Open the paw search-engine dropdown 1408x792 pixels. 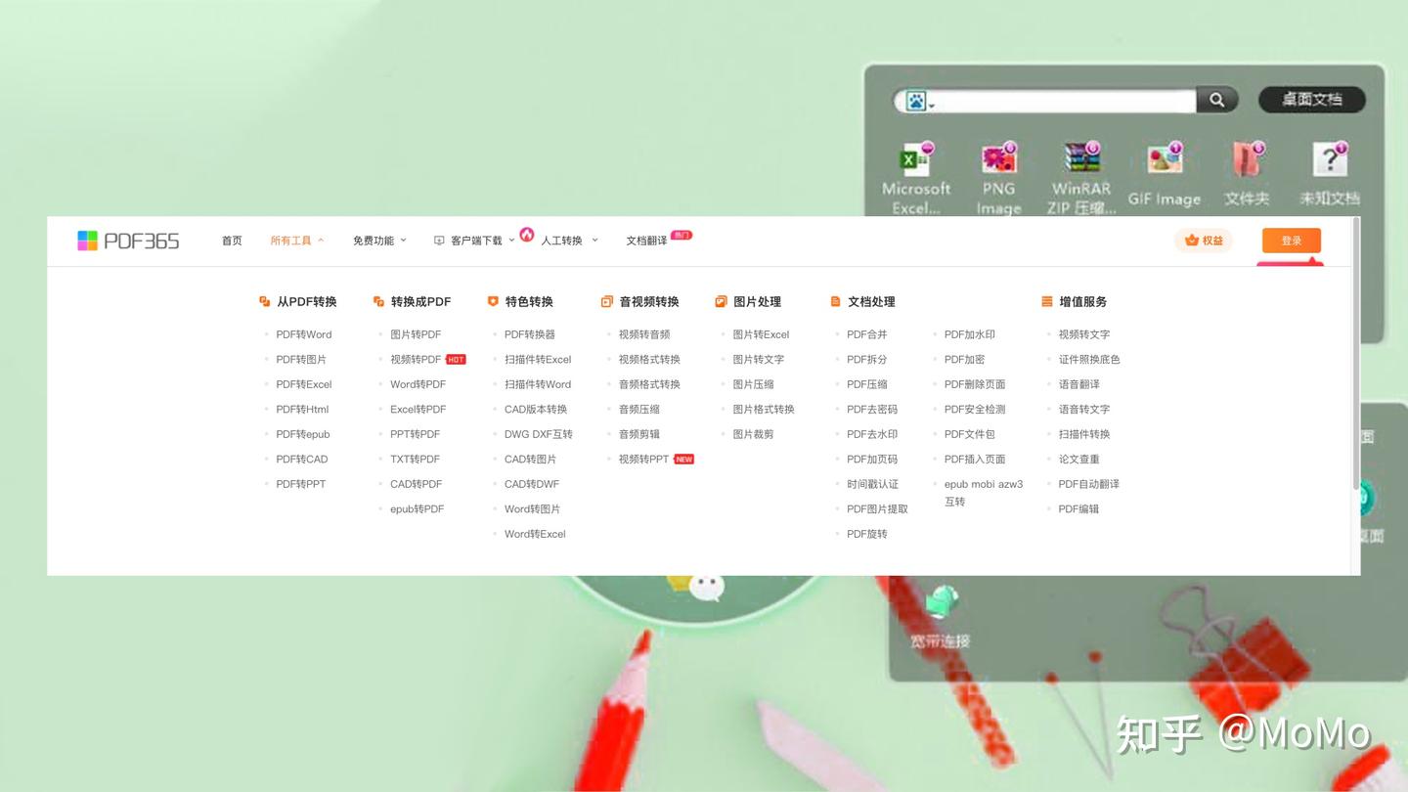[x=919, y=101]
